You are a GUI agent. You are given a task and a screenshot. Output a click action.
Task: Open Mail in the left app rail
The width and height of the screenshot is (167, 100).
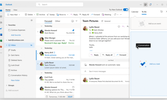pos(1,11)
